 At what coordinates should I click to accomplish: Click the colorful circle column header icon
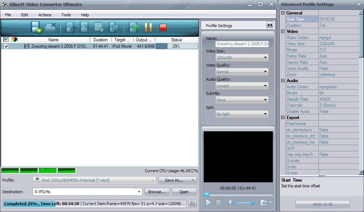pos(14,39)
